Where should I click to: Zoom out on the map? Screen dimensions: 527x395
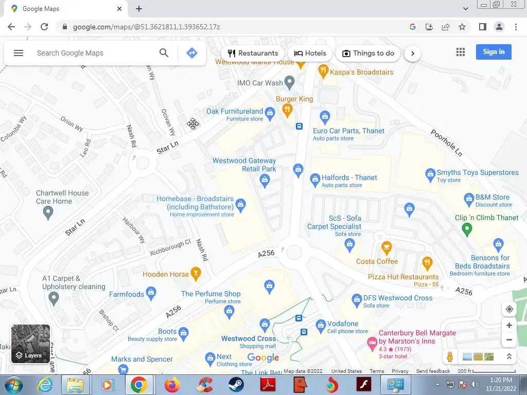[x=509, y=339]
